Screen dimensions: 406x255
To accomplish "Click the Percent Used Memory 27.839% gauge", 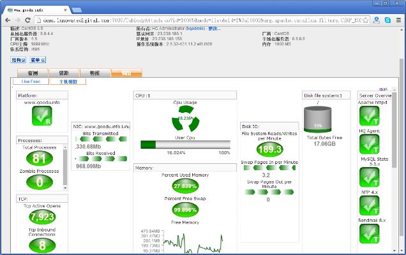I will tap(185, 186).
